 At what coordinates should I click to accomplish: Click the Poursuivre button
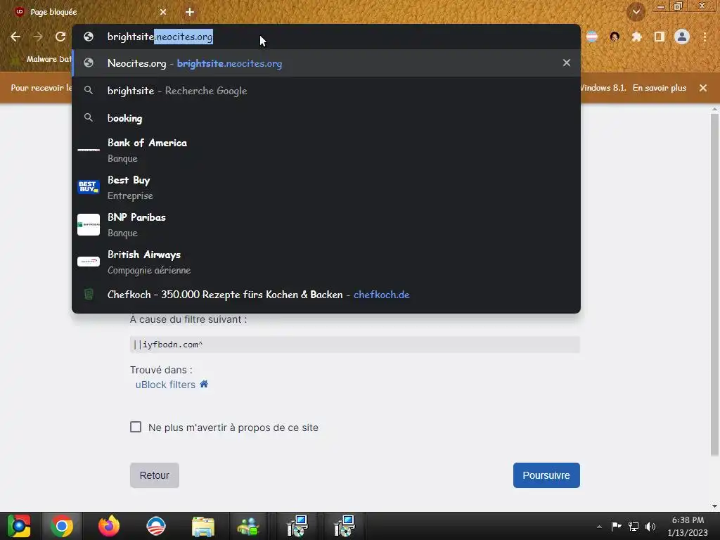click(546, 475)
